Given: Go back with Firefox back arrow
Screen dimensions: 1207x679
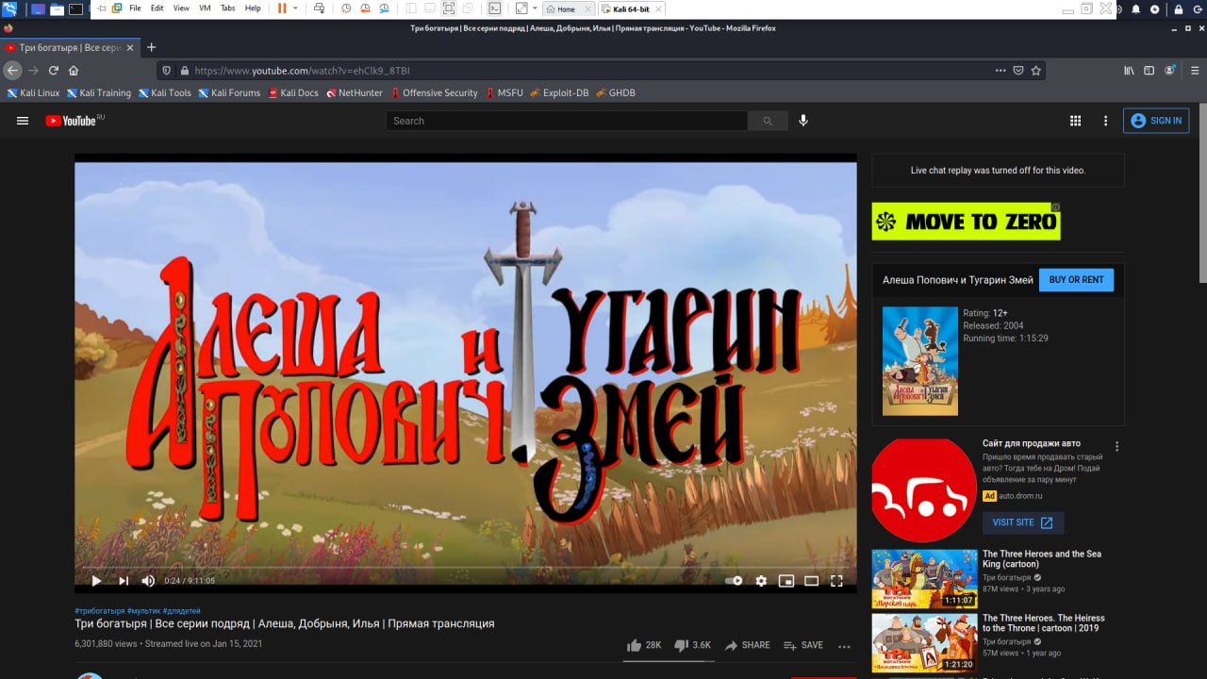Looking at the screenshot, I should [12, 71].
